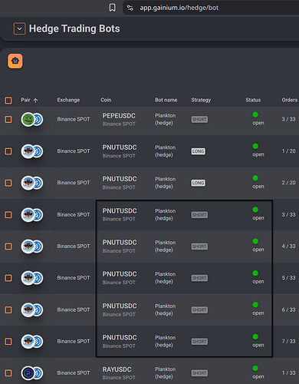Viewport: 299px width, 384px height.
Task: Click the RAYUSDC 1 / 33 orders value
Action: tap(288, 372)
